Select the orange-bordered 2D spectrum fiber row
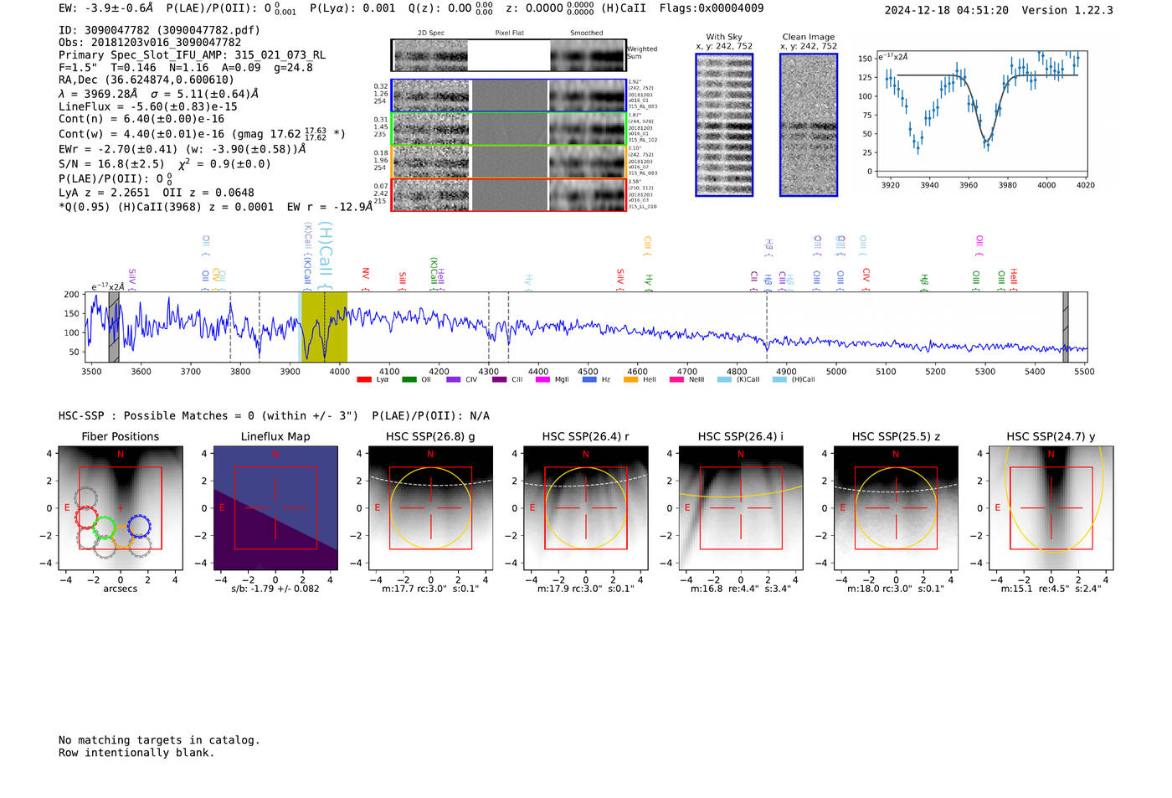This screenshot has height=798, width=1172. [x=509, y=162]
